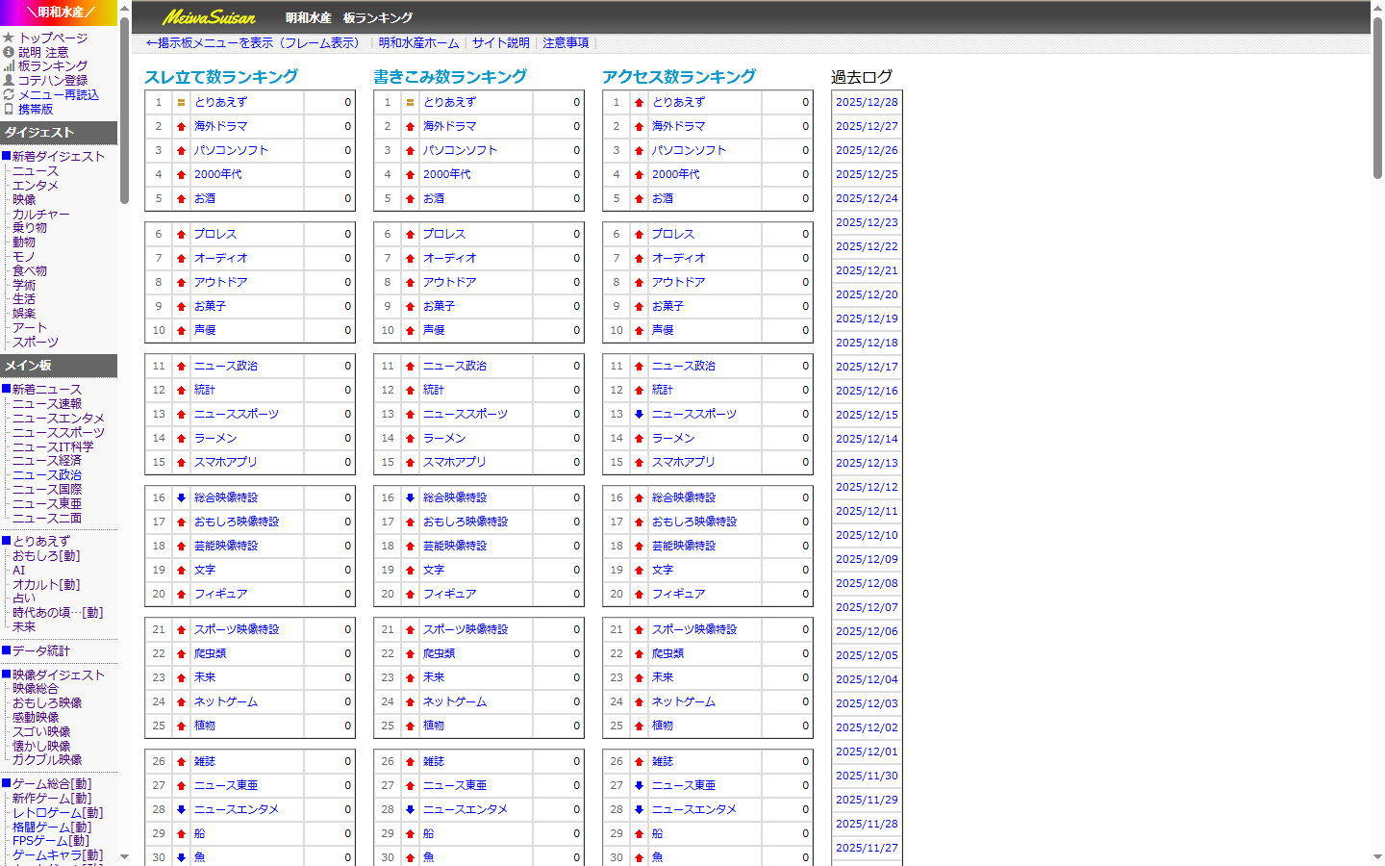This screenshot has width=1385, height=866.
Task: Open 海外ドラマ in スレ立て数ランキング
Action: [x=220, y=126]
